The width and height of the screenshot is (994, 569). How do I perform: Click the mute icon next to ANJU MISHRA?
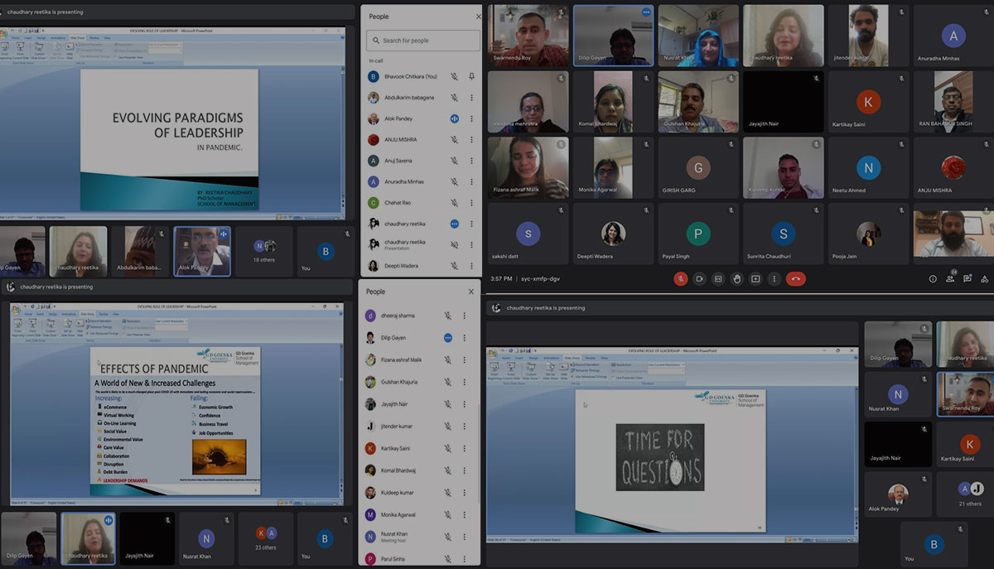click(454, 140)
